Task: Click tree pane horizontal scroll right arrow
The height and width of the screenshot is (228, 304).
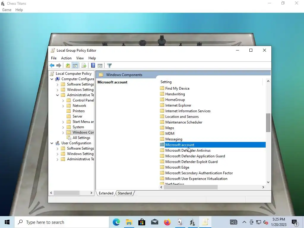Action: click(91, 193)
